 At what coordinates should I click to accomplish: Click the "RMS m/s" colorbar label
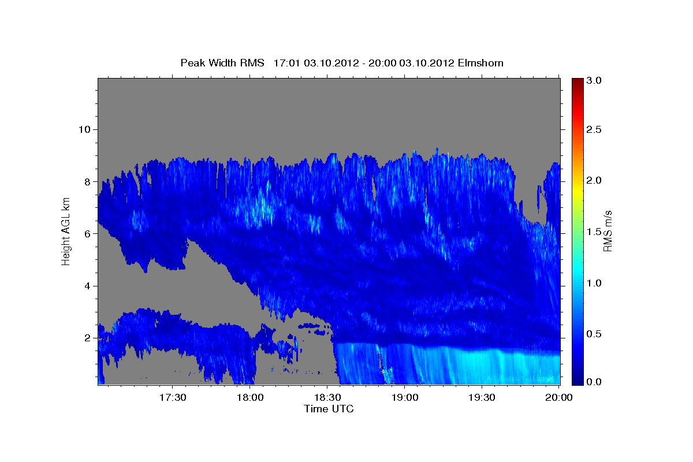tap(607, 231)
